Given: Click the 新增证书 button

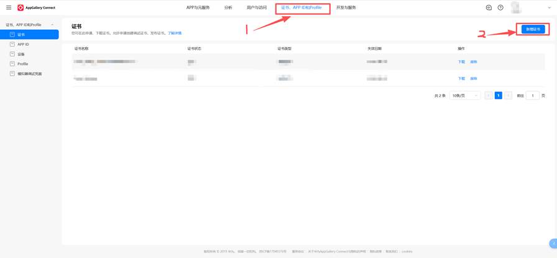Looking at the screenshot, I should (533, 29).
